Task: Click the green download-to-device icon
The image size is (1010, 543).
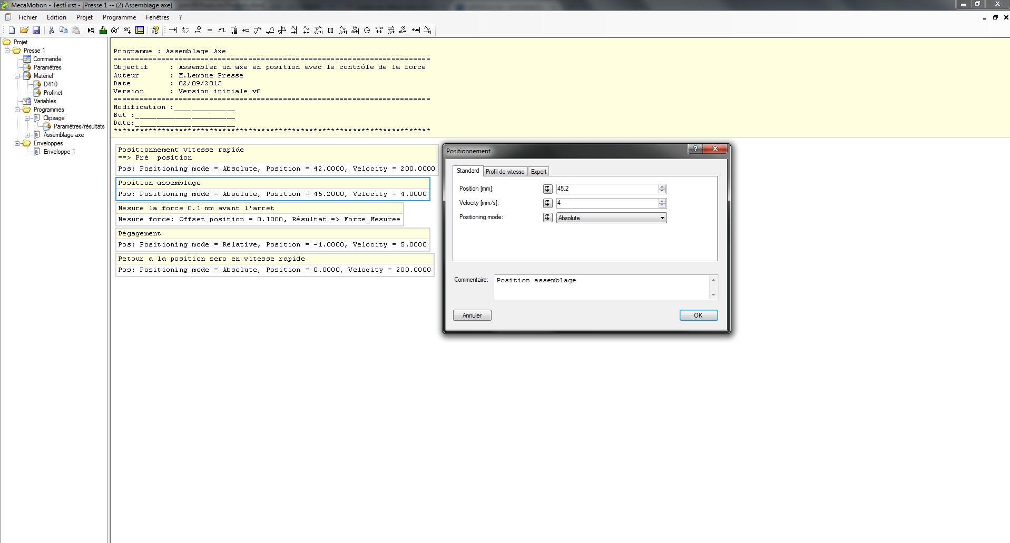Action: pos(103,30)
